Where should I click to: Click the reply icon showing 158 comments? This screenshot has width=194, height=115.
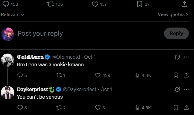point(6,4)
